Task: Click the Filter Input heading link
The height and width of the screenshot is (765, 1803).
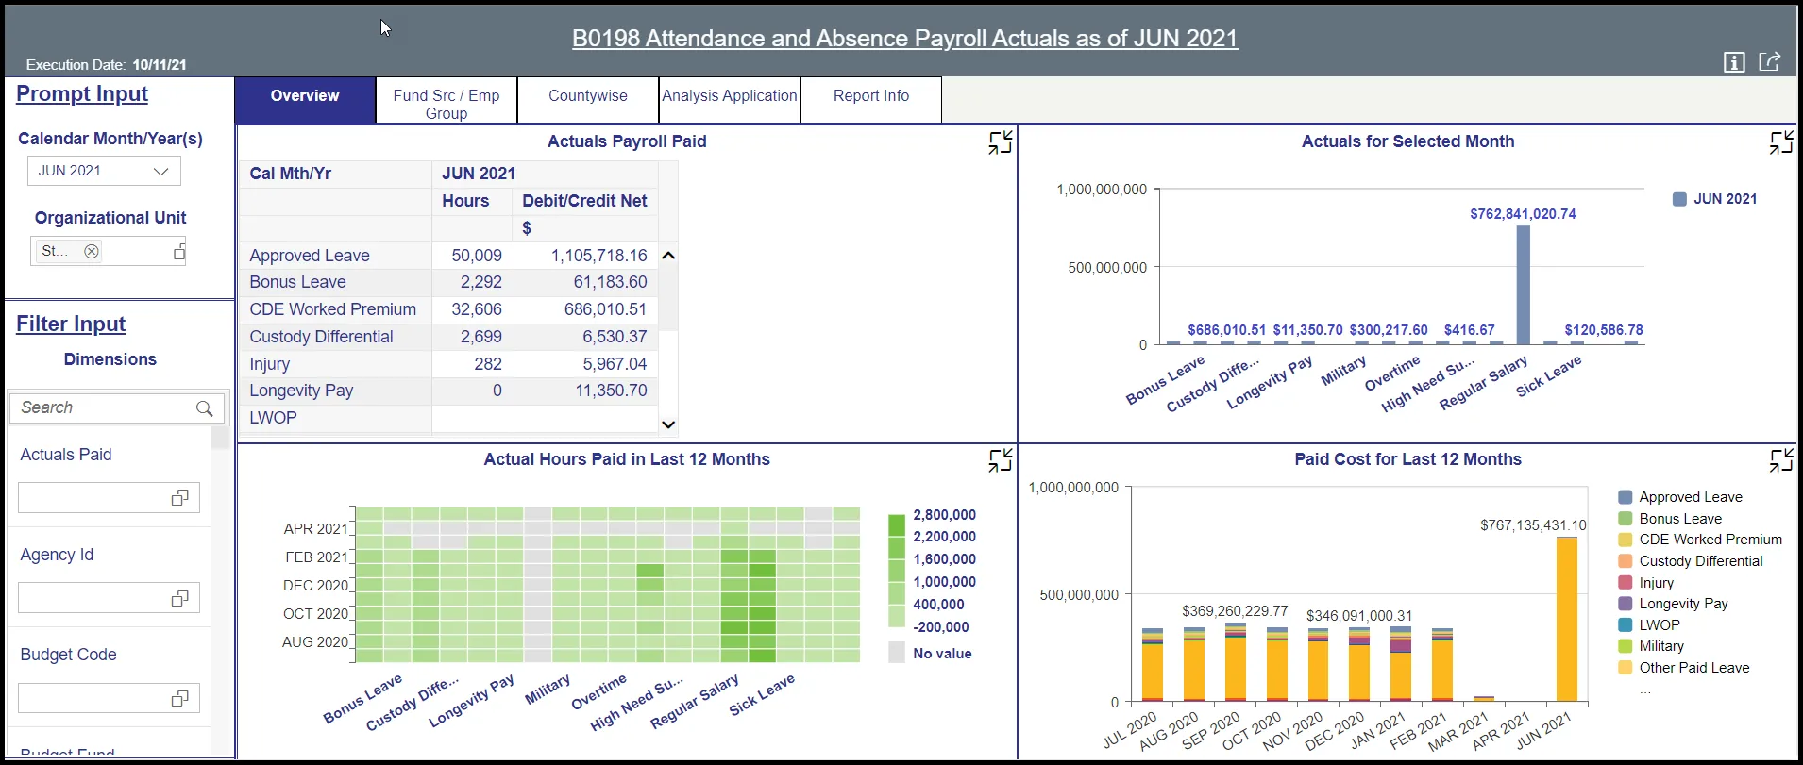Action: (x=71, y=324)
